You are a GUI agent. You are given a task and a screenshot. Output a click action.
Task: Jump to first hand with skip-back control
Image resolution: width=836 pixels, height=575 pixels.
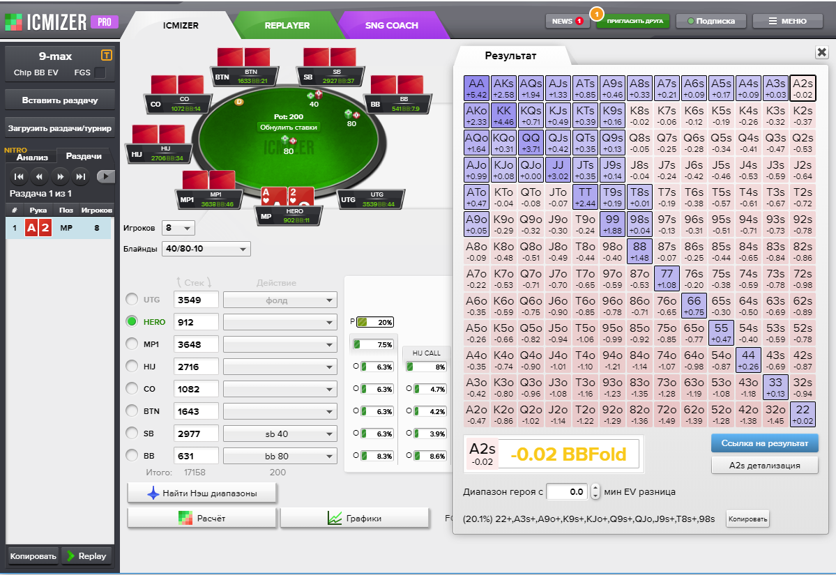tap(19, 176)
